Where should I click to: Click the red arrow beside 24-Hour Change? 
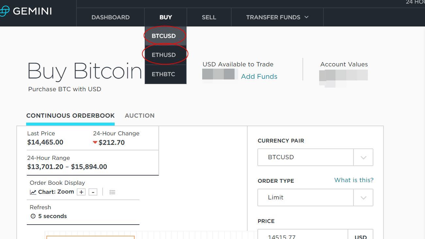click(x=95, y=143)
